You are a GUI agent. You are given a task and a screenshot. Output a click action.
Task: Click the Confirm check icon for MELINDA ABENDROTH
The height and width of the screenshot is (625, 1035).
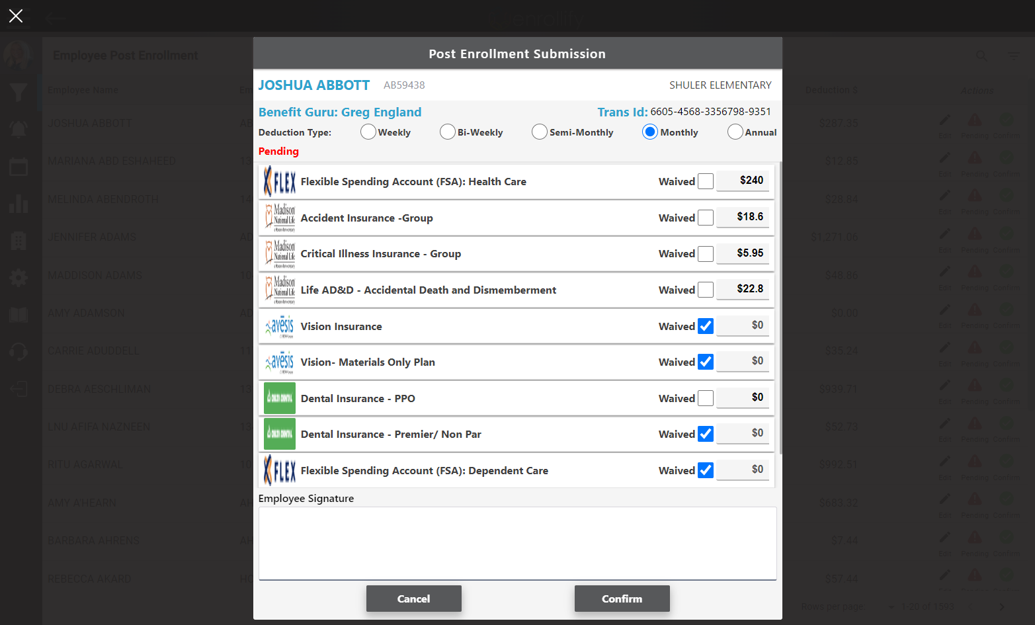(1006, 196)
